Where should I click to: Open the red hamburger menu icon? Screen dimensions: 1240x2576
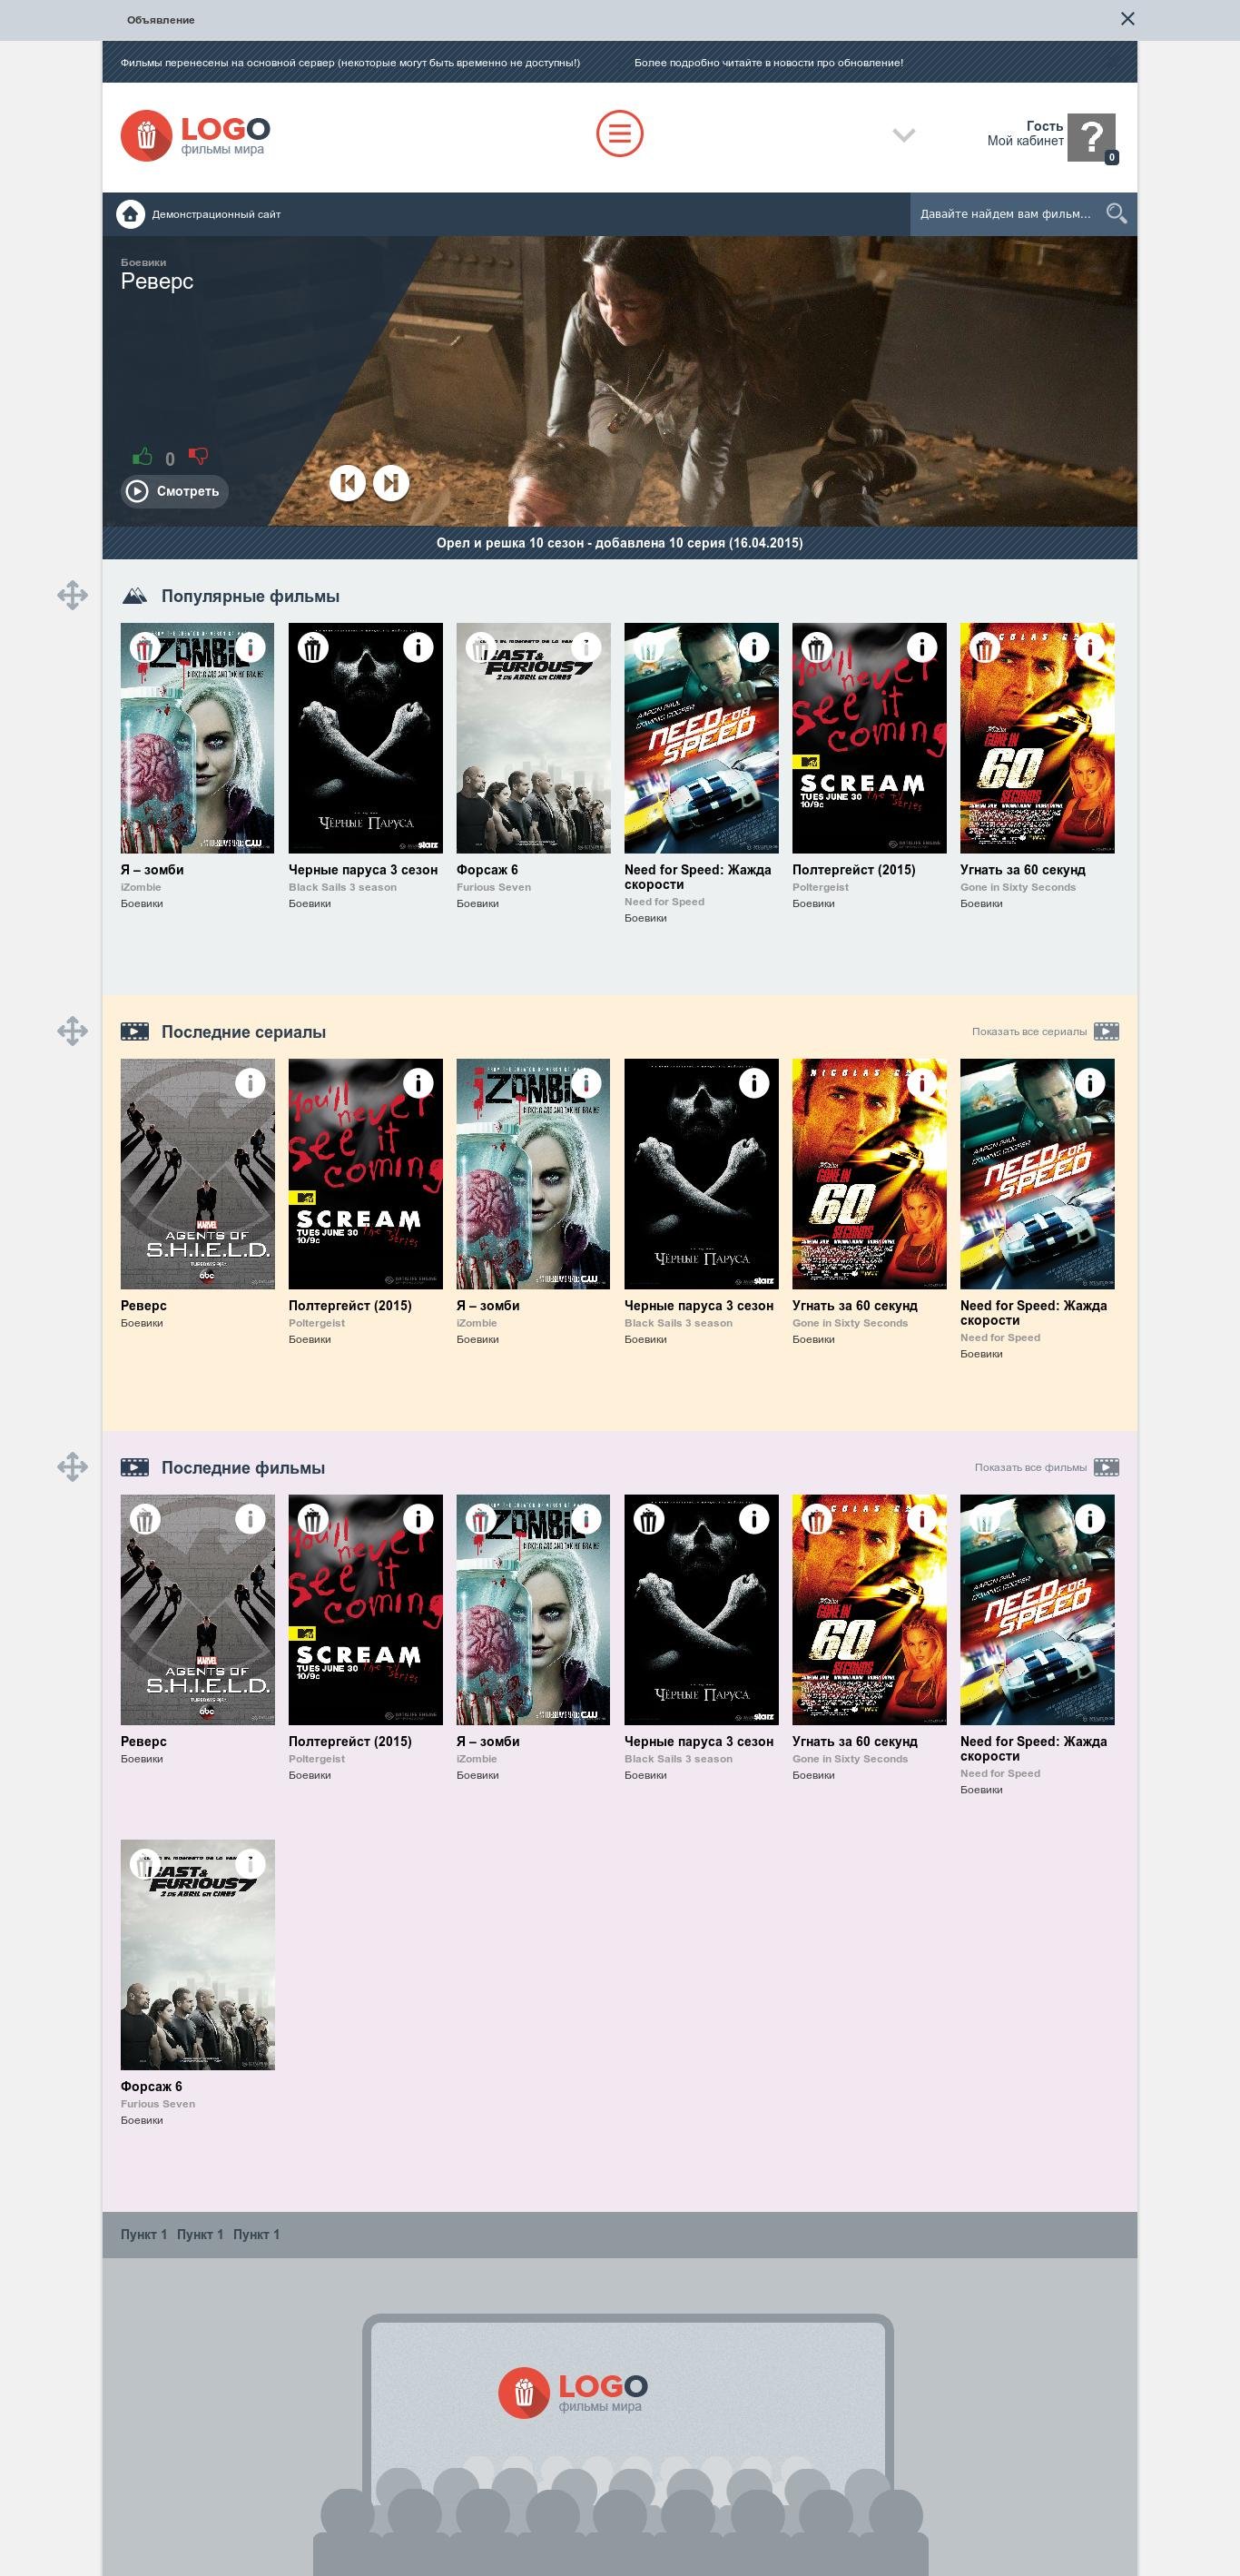tap(620, 134)
